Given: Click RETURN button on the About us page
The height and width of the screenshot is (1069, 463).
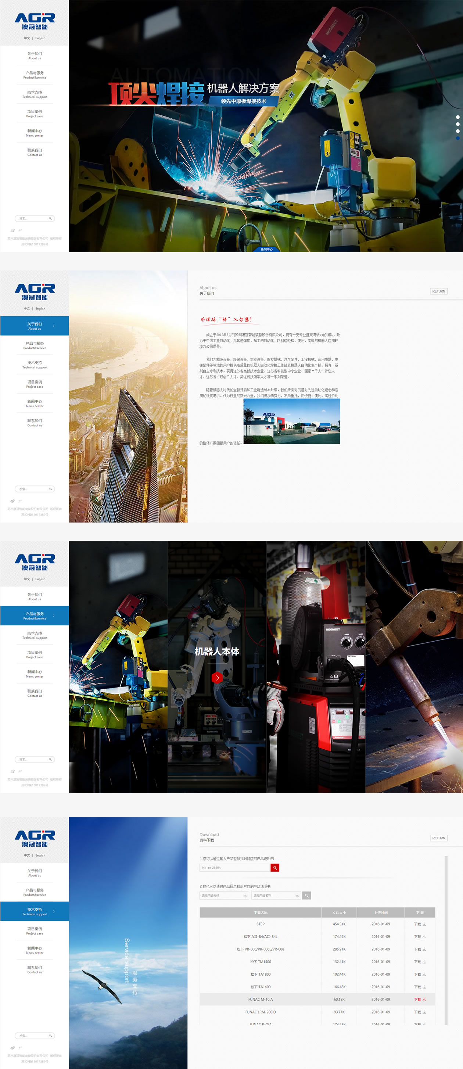Looking at the screenshot, I should 438,291.
